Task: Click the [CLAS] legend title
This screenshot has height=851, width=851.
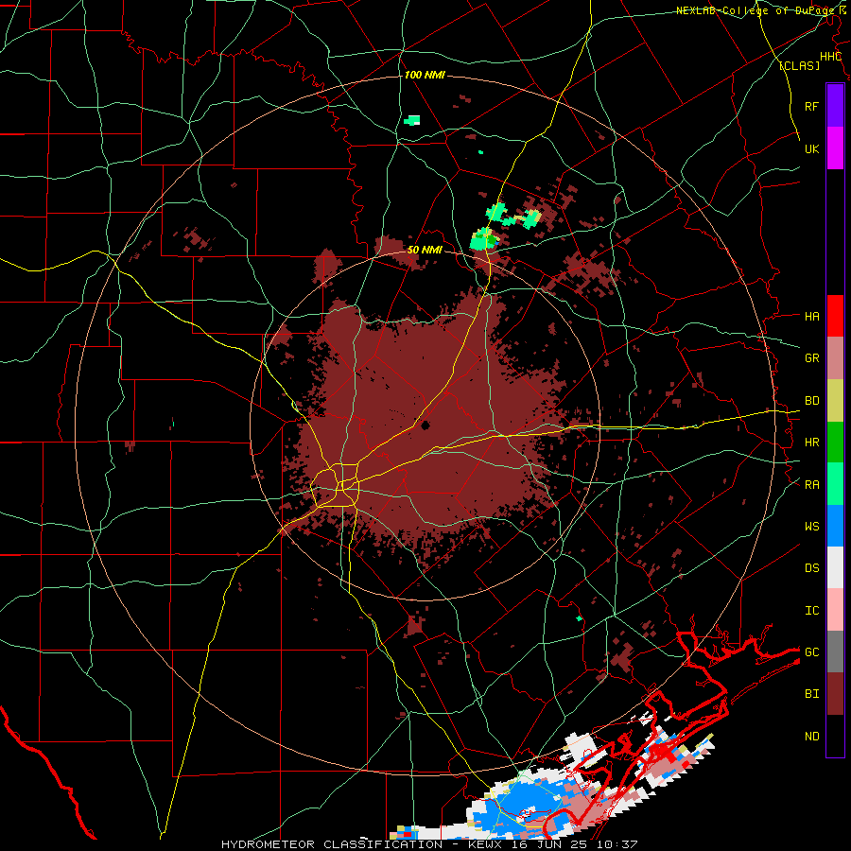Action: 799,66
